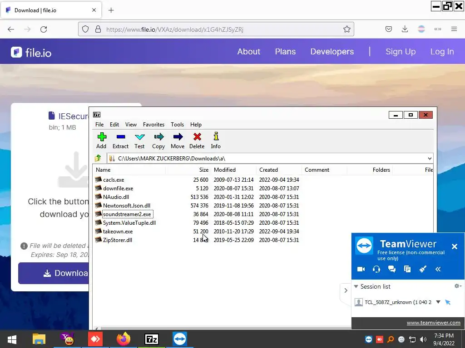Save page to Pocket
Screen dimensions: 465x348
[389, 29]
